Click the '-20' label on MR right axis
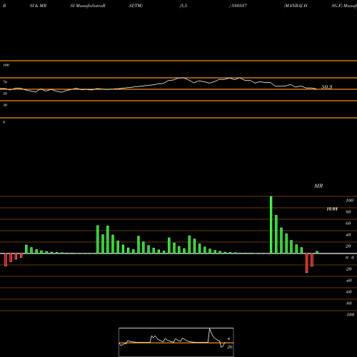Viewport: 357px width, 357px height. pyautogui.click(x=348, y=269)
